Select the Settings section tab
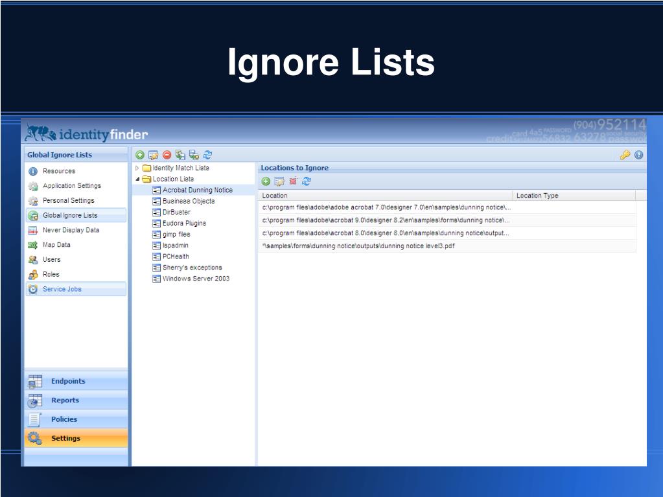This screenshot has width=663, height=497. click(76, 438)
